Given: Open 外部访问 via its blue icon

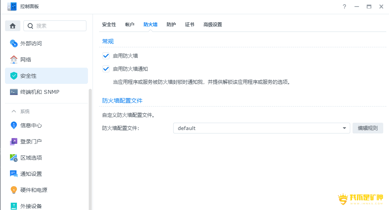Looking at the screenshot, I should [14, 43].
